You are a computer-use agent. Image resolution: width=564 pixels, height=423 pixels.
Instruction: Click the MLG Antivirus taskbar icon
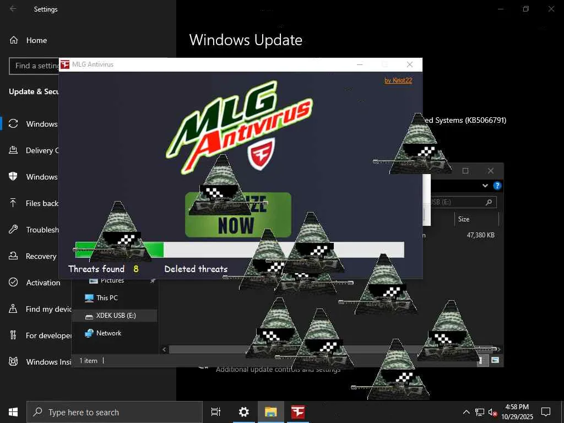pos(298,412)
